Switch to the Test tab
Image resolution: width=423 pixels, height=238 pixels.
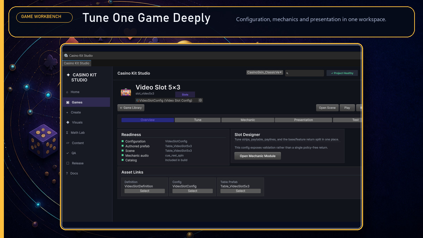[x=347, y=120]
